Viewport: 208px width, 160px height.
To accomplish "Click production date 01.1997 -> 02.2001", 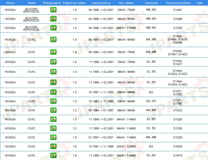I will (x=101, y=137).
